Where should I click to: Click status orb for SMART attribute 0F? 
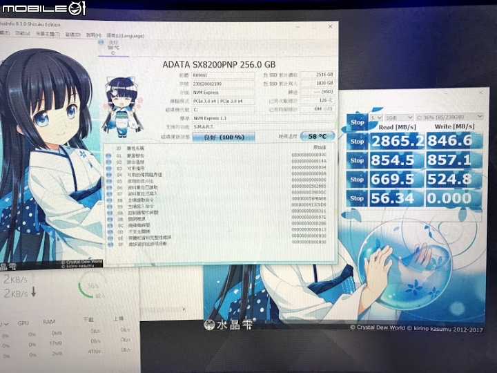pos(110,245)
